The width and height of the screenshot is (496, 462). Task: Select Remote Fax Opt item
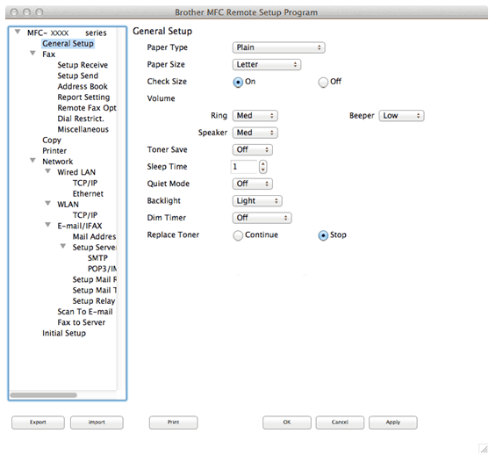tap(87, 108)
